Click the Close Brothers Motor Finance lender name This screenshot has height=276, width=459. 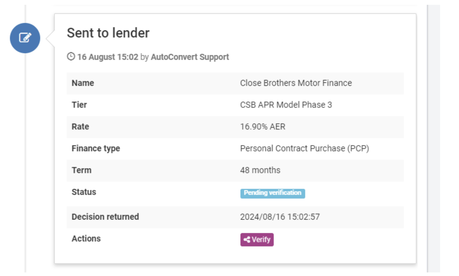tap(296, 83)
